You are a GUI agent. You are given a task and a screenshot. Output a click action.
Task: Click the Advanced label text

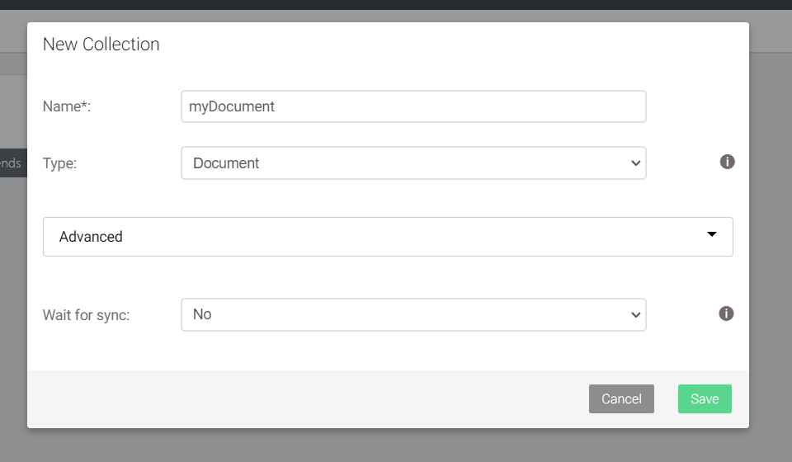[91, 237]
